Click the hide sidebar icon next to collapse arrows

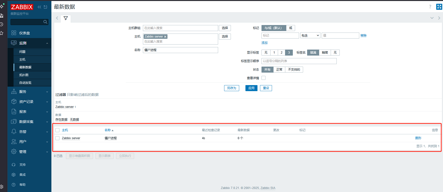[x=45, y=7]
